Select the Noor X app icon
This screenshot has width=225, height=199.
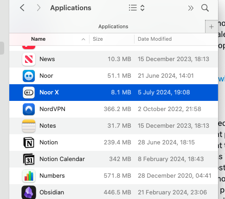coord(29,93)
